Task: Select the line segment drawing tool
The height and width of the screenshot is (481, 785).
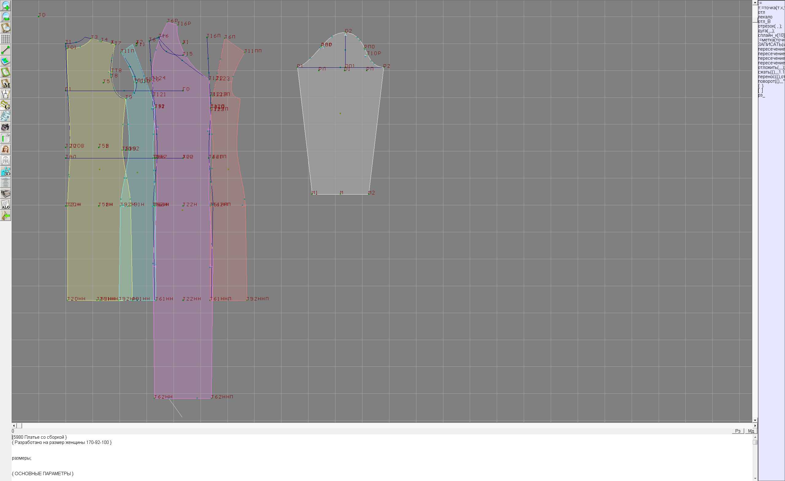Action: [x=6, y=50]
